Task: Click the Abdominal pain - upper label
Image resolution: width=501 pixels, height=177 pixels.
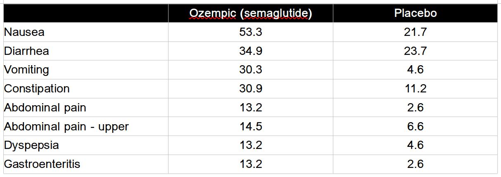Action: 66,126
